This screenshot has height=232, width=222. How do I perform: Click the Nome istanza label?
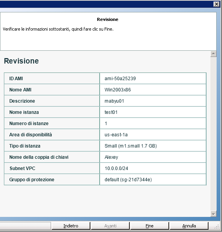[24, 112]
